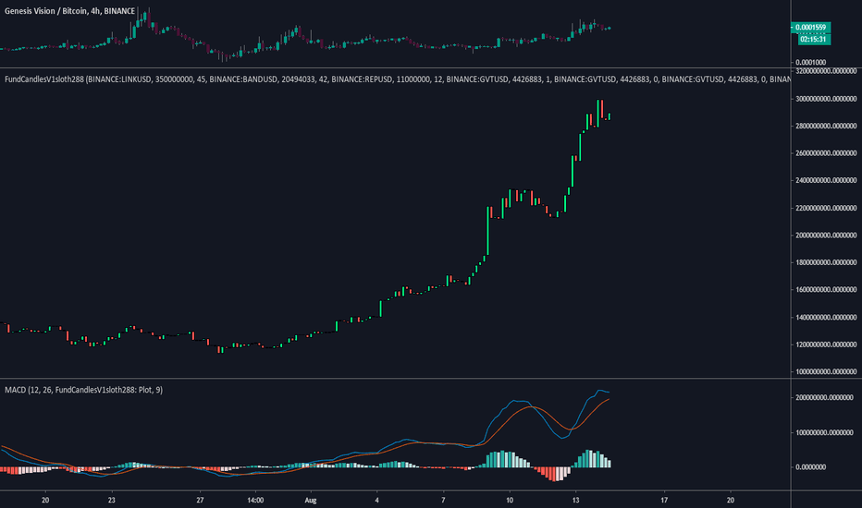Select the 27 date marker on time axis

point(200,501)
